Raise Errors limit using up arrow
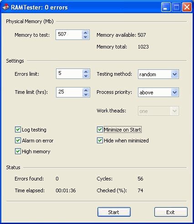The height and width of the screenshot is (224, 194). click(86, 72)
